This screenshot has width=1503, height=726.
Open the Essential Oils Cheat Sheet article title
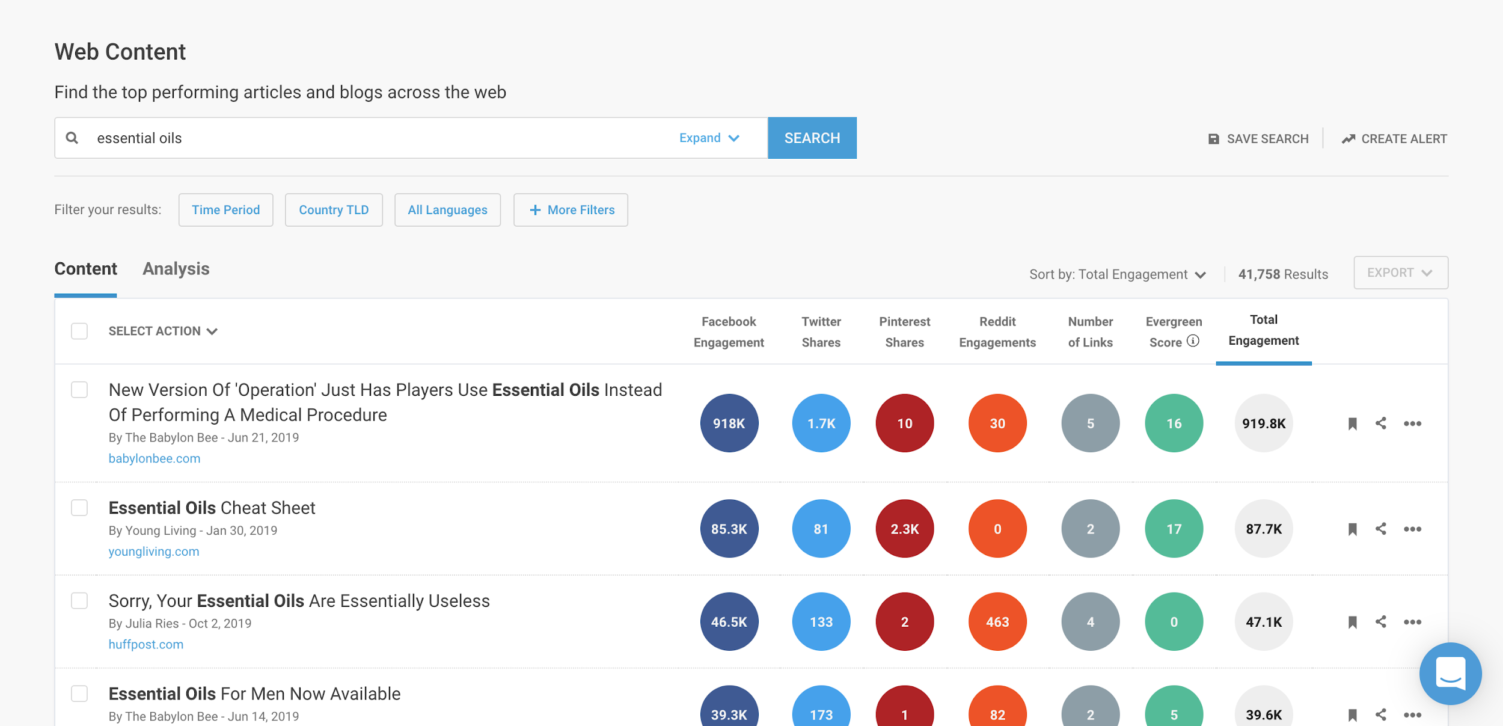point(212,508)
